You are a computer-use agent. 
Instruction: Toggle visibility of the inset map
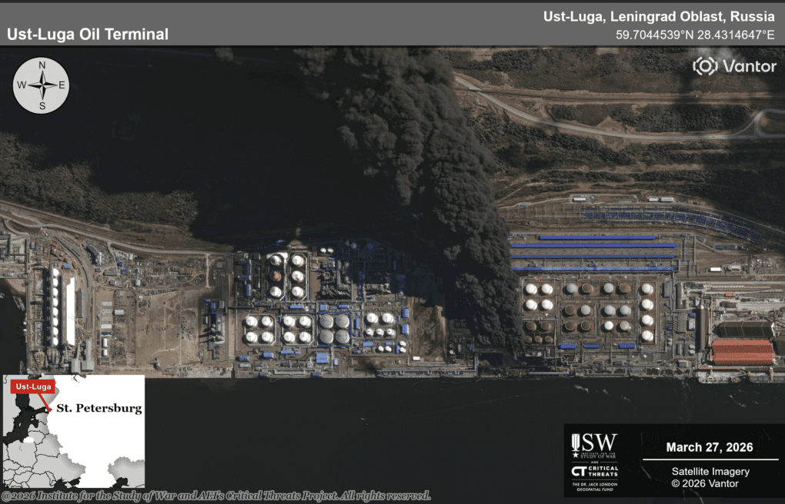(x=75, y=430)
